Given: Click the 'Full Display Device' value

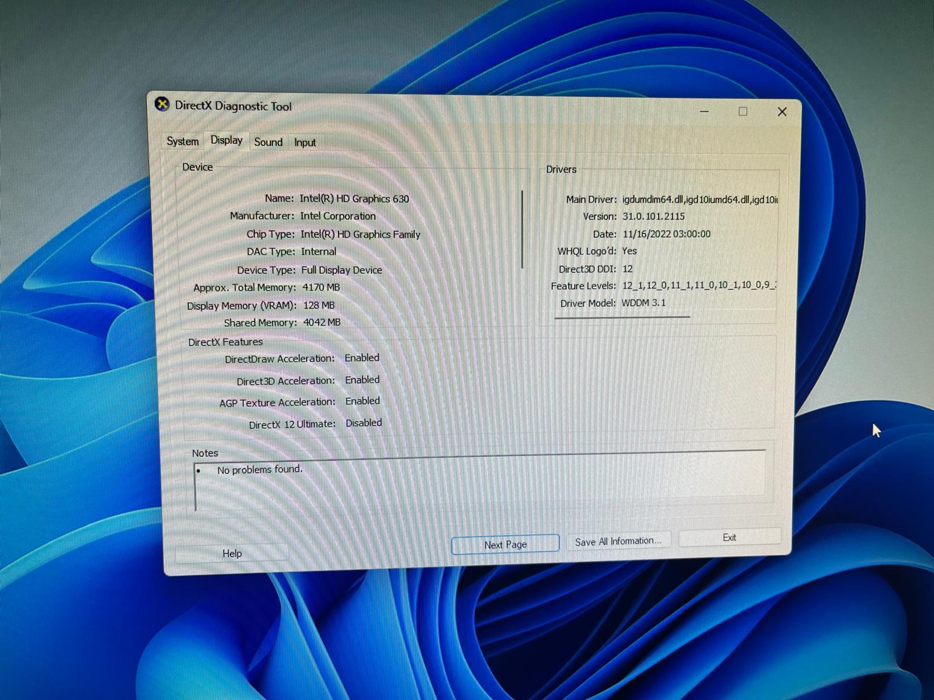Looking at the screenshot, I should coord(341,270).
